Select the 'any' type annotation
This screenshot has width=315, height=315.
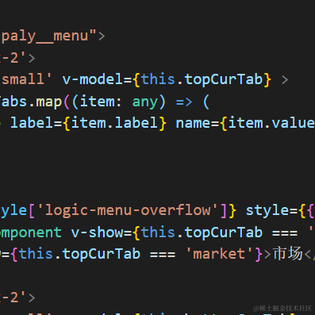click(145, 102)
